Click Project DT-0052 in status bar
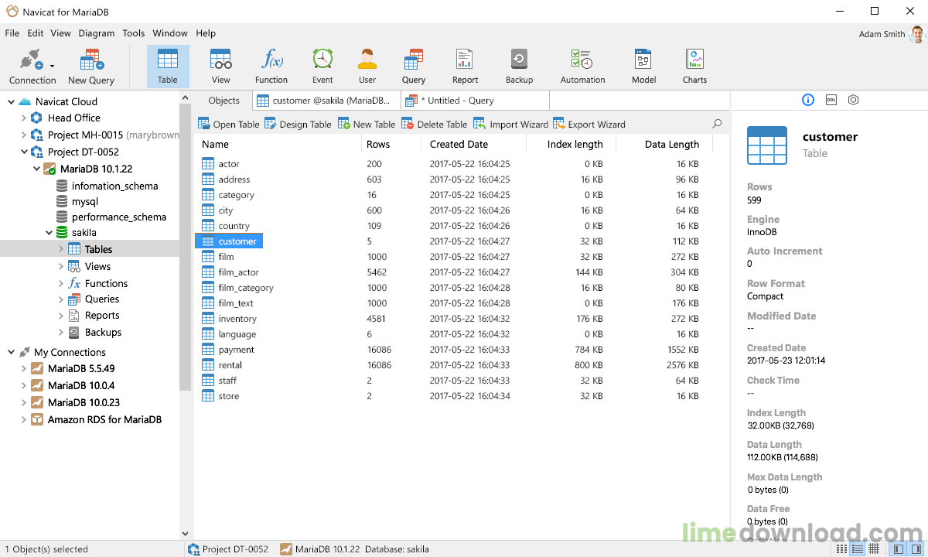The image size is (928, 557). pos(228,549)
